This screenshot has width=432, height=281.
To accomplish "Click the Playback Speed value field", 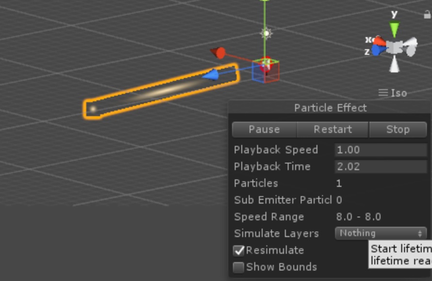I will coord(381,150).
